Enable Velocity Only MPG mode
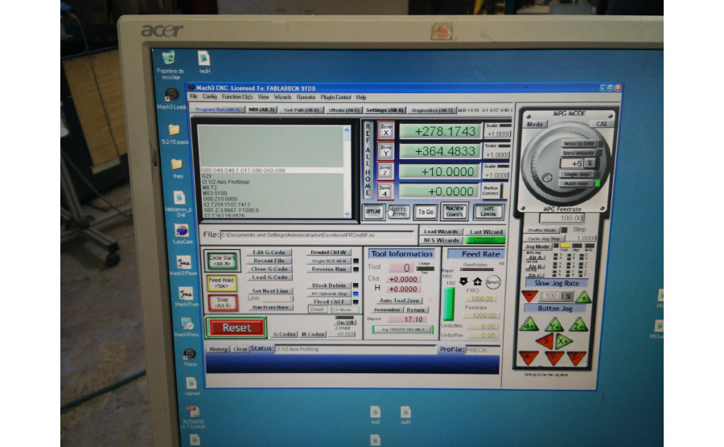Viewport: 724px width, 447px height. click(x=579, y=144)
